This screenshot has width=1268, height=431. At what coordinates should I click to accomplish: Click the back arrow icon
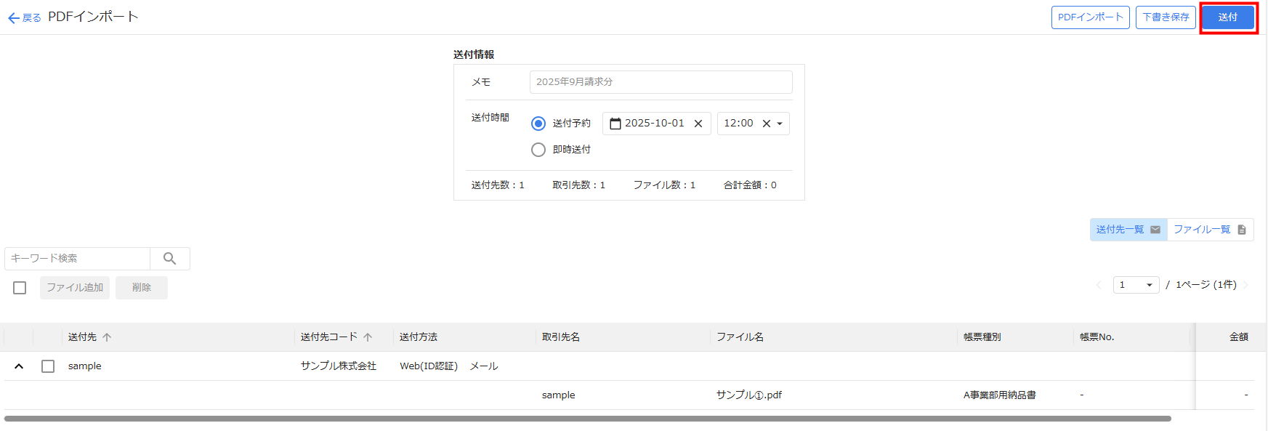coord(13,18)
